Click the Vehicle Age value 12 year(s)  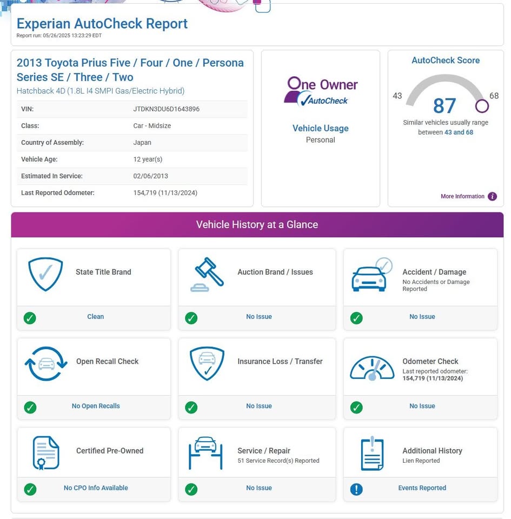(148, 159)
